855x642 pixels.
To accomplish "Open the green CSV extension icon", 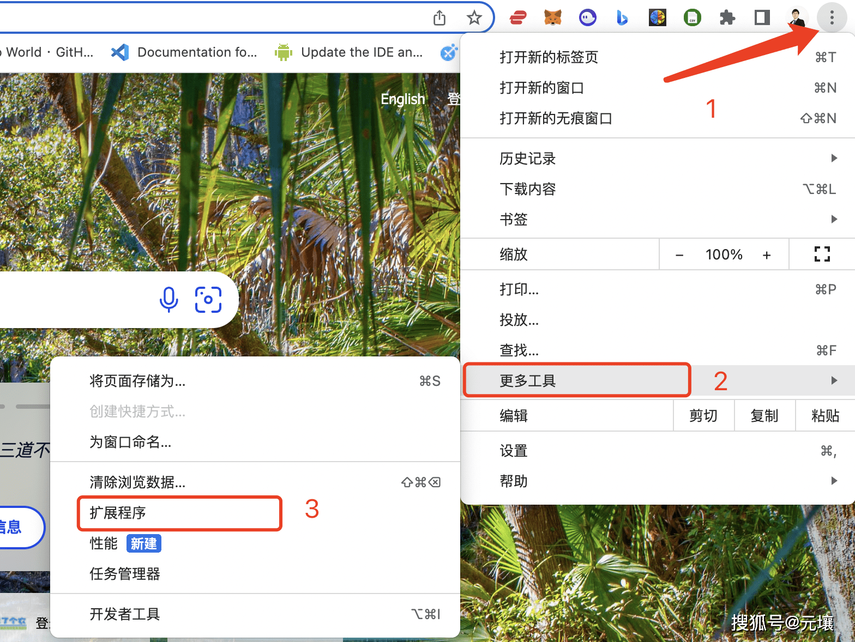I will (x=693, y=18).
